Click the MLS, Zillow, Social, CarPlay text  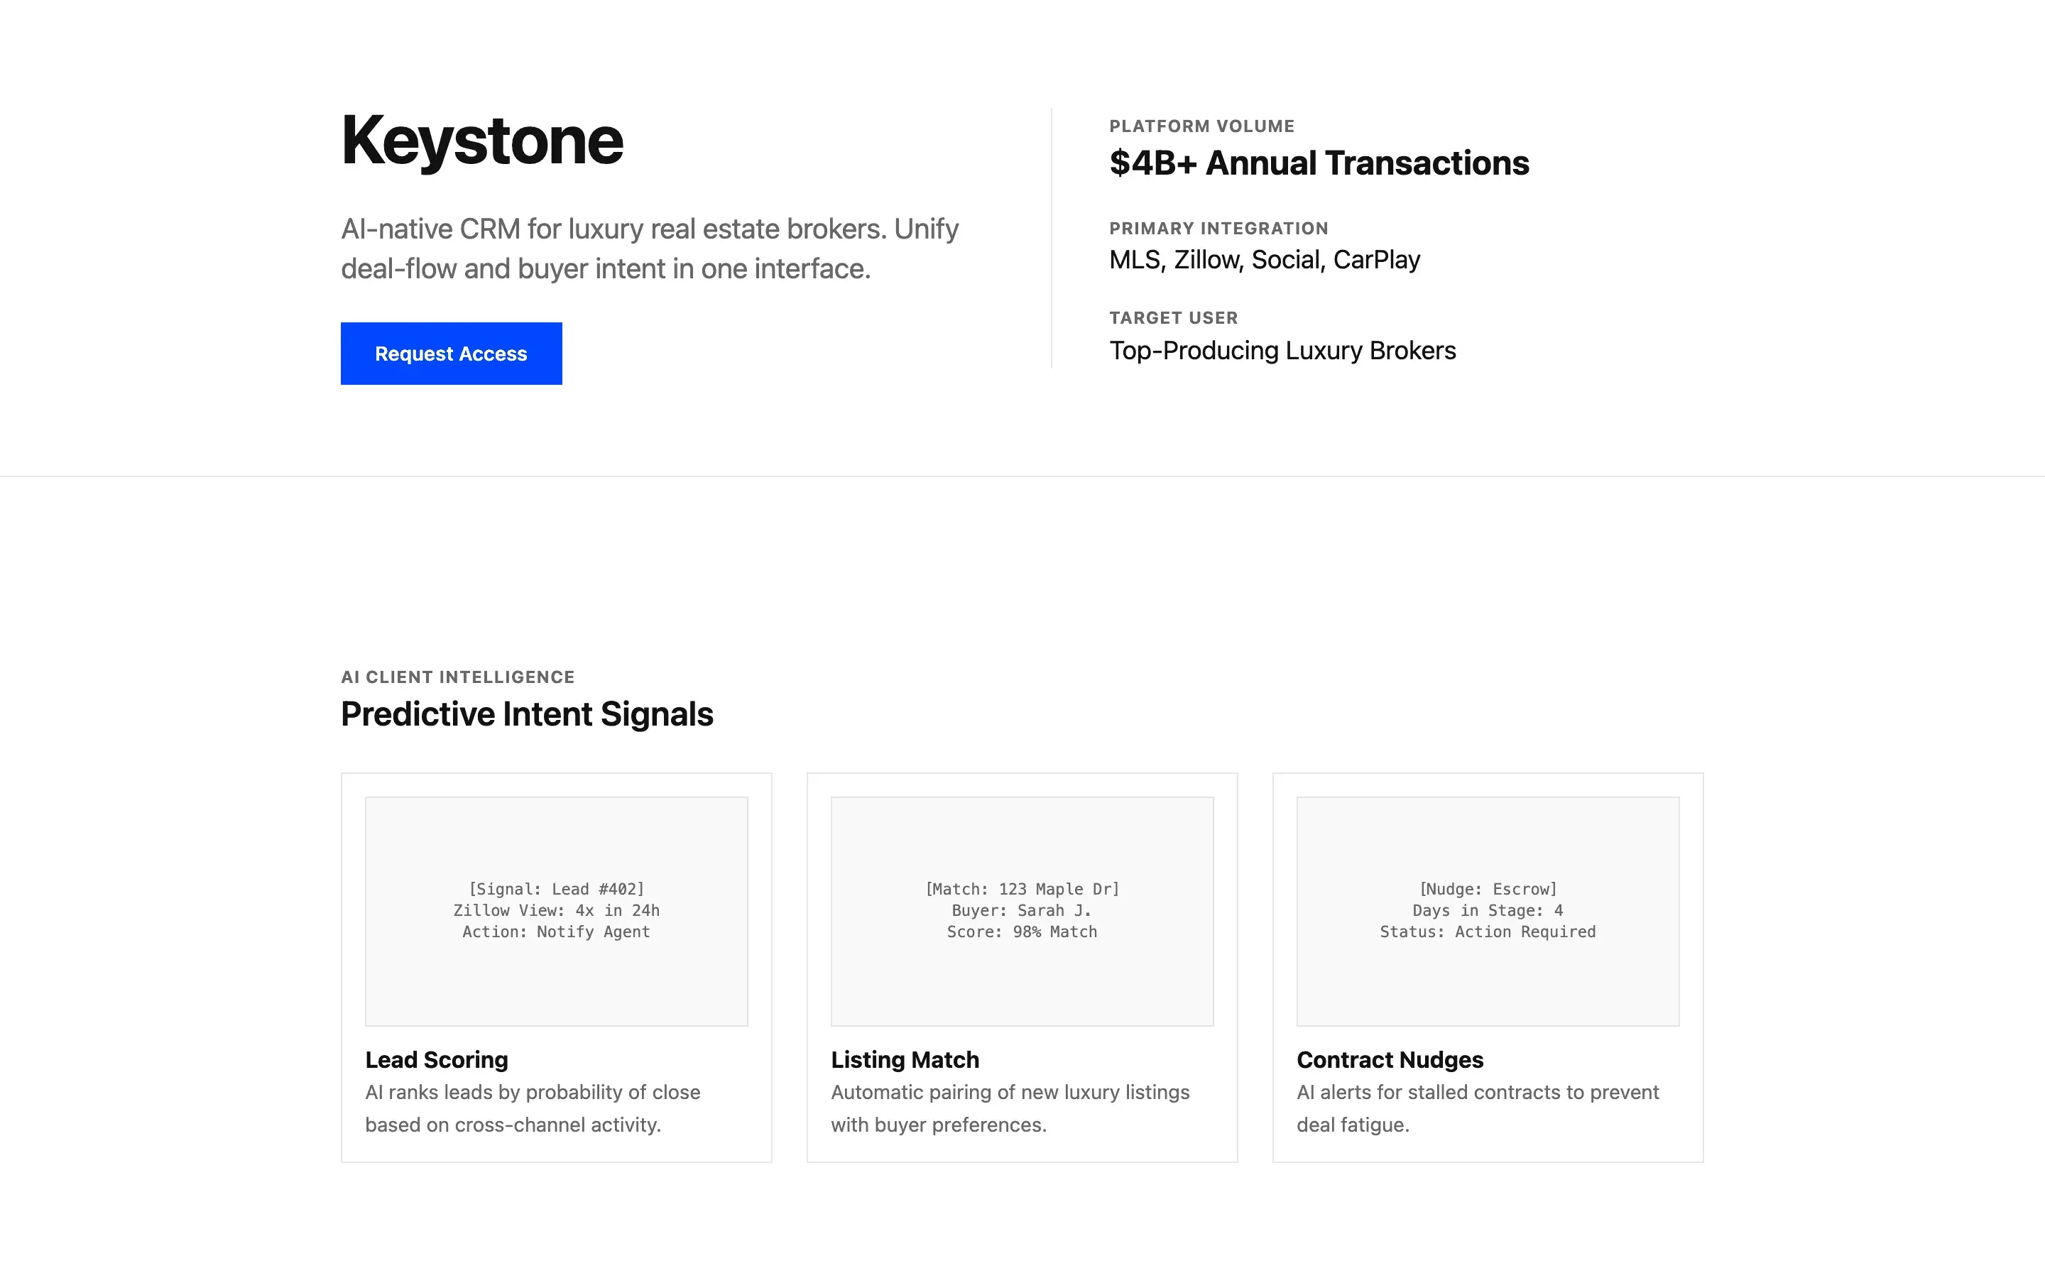(1264, 259)
